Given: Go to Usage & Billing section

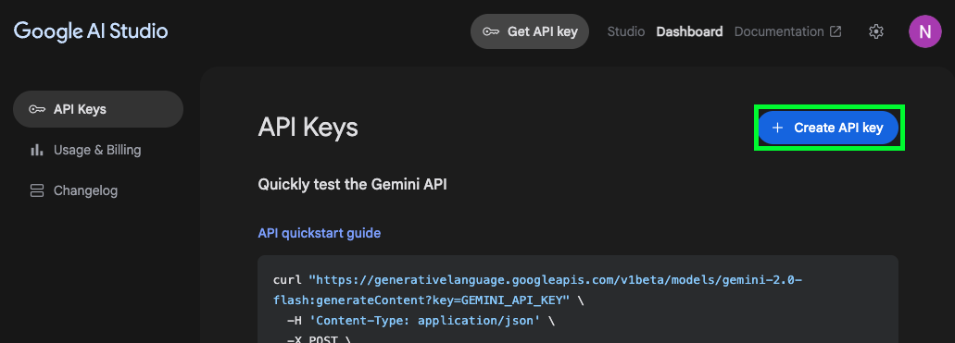Looking at the screenshot, I should click(98, 150).
